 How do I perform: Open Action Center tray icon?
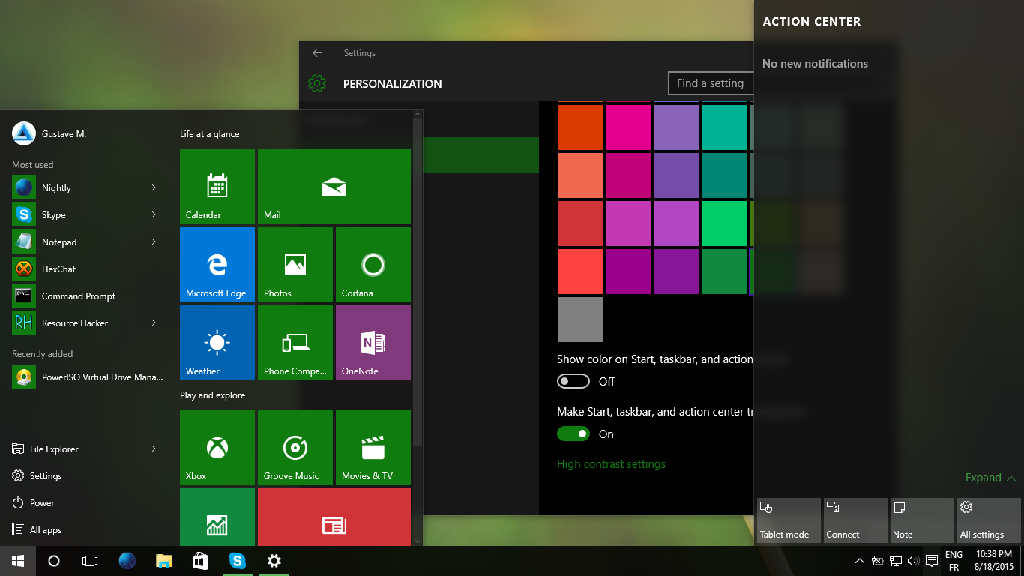[x=932, y=561]
